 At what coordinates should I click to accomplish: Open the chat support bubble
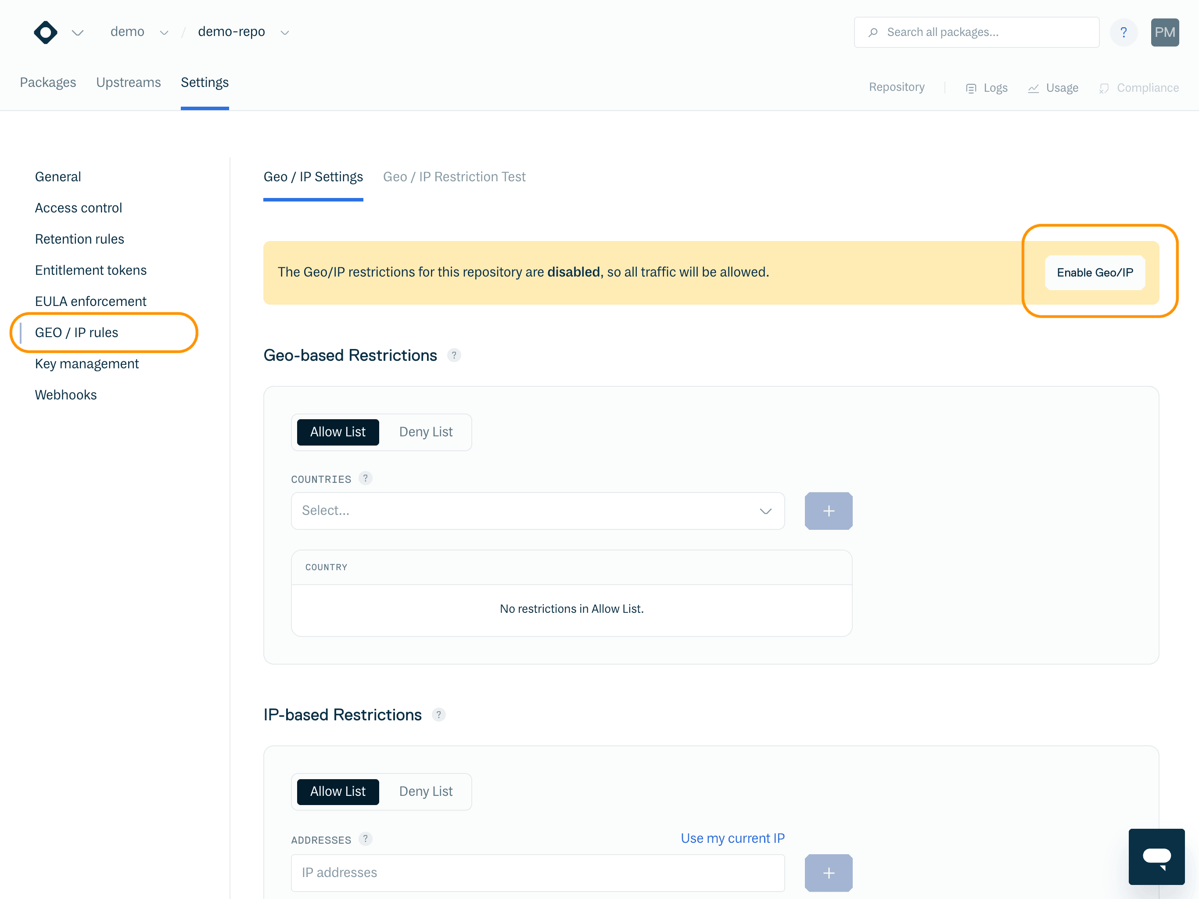coord(1157,856)
